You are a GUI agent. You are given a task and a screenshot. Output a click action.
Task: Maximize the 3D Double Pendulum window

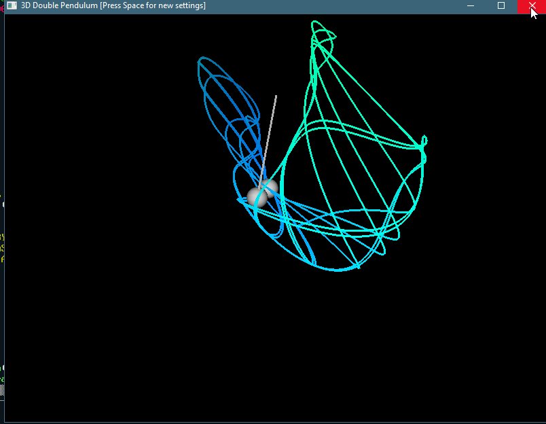501,5
